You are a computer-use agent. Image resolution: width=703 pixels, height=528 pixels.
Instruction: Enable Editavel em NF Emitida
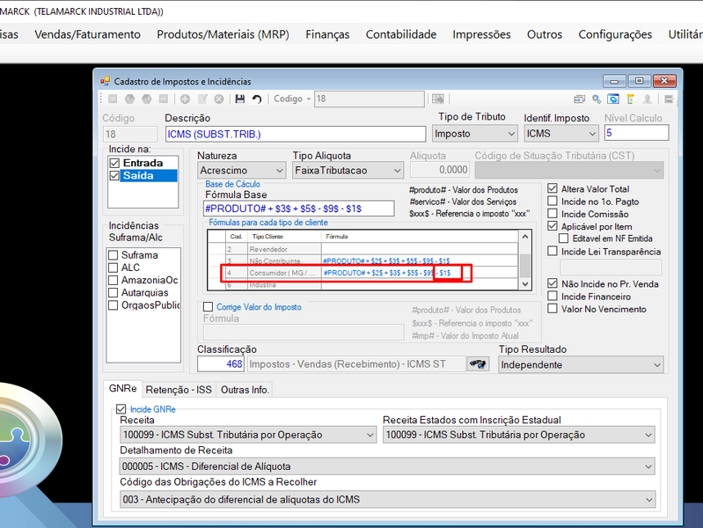[564, 238]
